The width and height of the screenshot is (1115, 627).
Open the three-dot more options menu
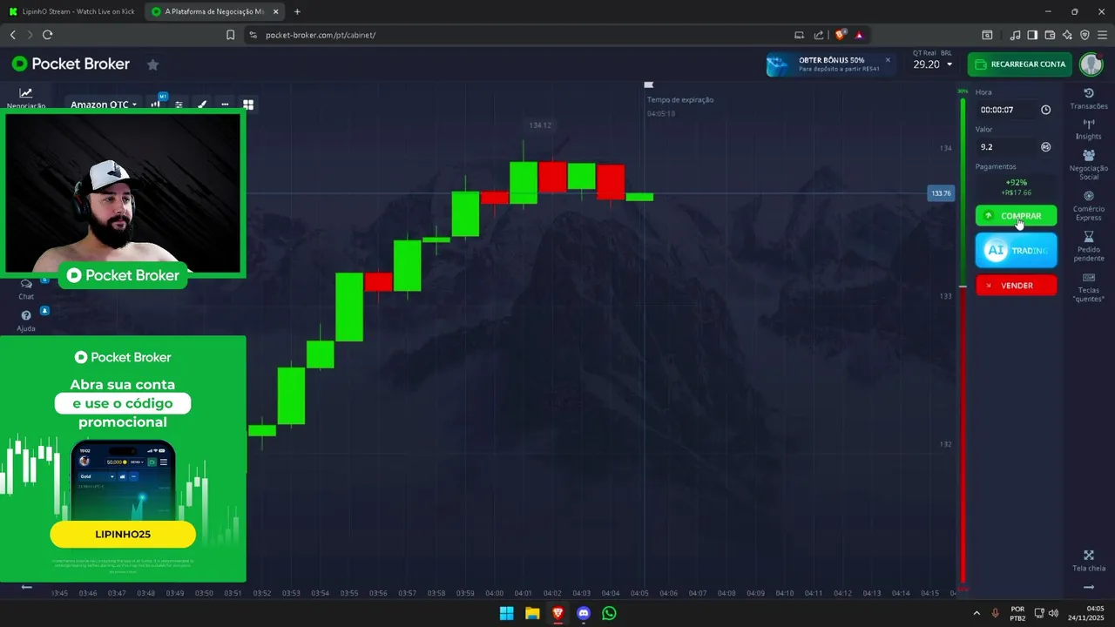(225, 104)
